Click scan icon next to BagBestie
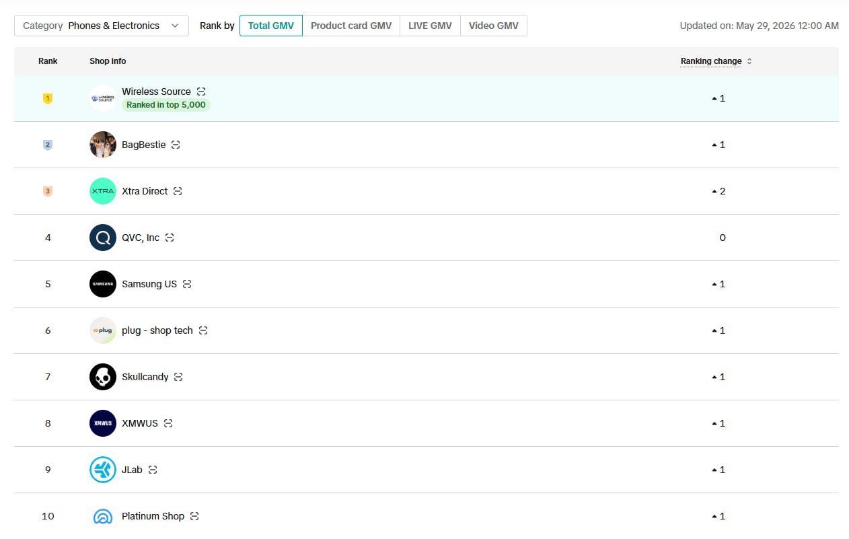This screenshot has width=849, height=539. click(176, 145)
